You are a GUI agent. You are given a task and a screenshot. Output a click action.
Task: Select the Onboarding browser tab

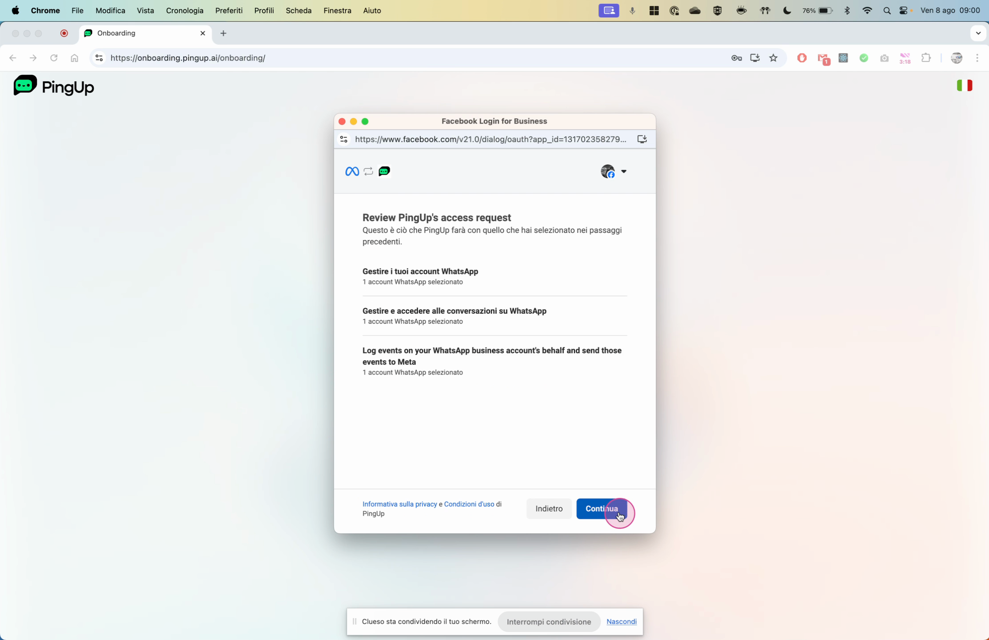click(x=145, y=33)
